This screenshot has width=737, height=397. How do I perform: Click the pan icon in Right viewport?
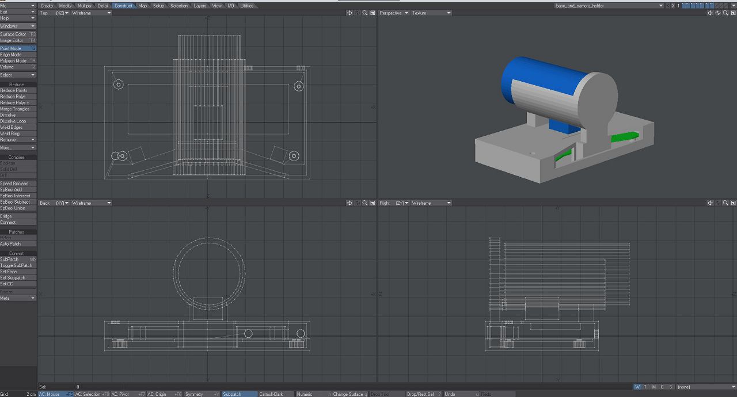tap(710, 203)
